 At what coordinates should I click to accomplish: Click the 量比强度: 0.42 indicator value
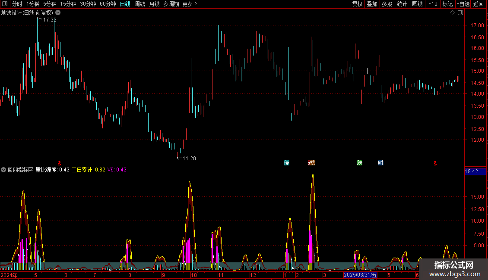pos(53,170)
